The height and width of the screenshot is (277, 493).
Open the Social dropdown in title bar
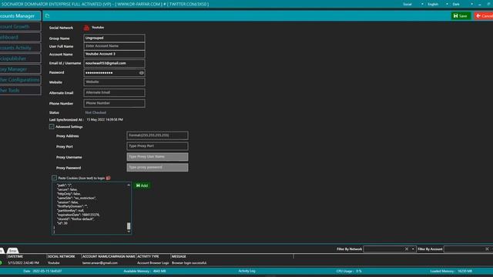pyautogui.click(x=413, y=4)
